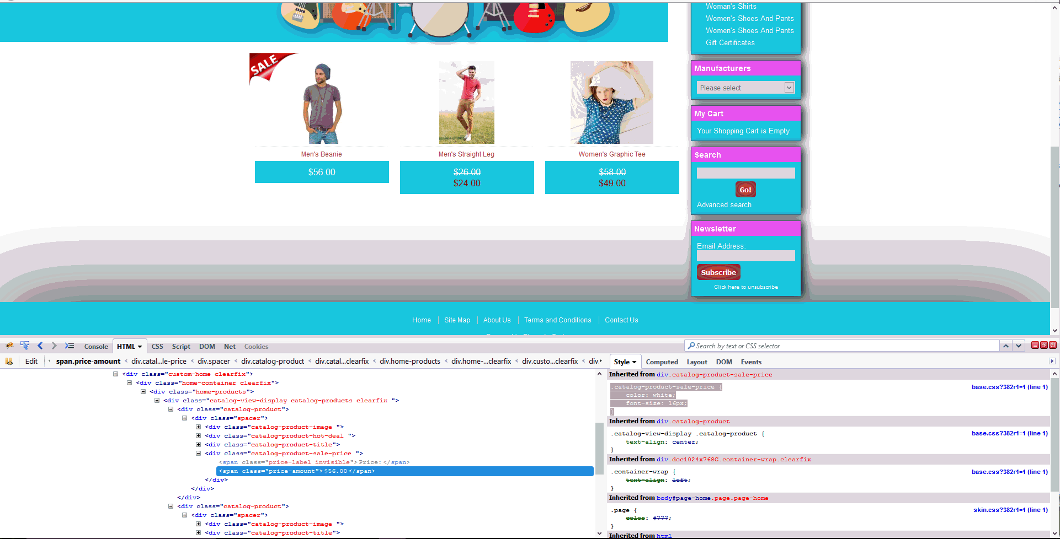Select the div.spacer breadcrumb
Image resolution: width=1060 pixels, height=539 pixels.
214,362
